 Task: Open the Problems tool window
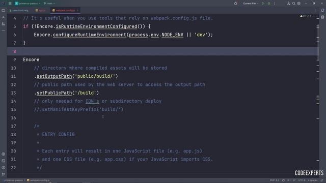pos(4,167)
